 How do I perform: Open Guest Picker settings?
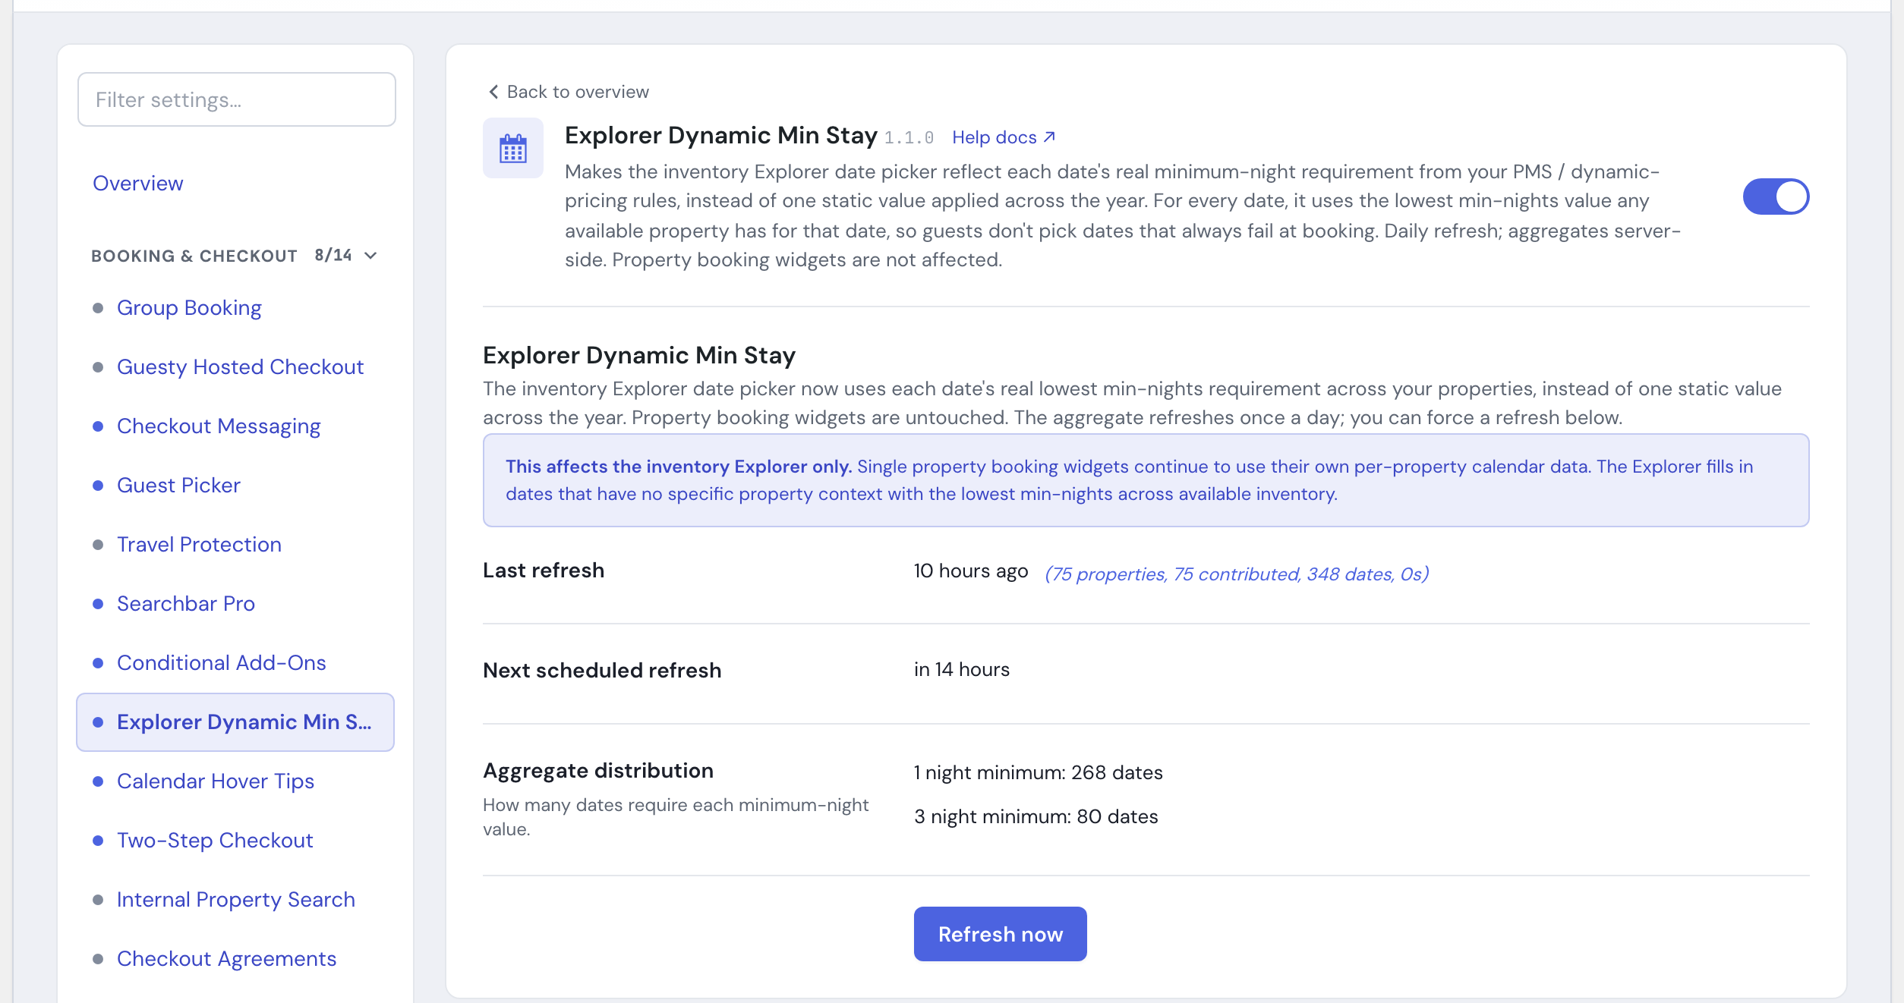click(178, 485)
